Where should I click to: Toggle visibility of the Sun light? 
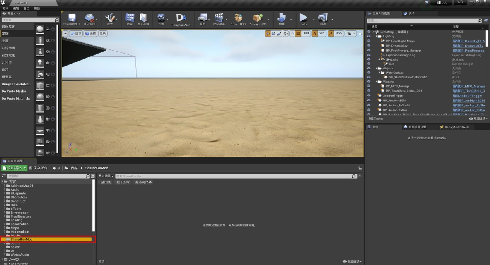tap(369, 64)
